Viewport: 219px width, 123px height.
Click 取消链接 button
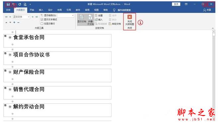pos(101,24)
